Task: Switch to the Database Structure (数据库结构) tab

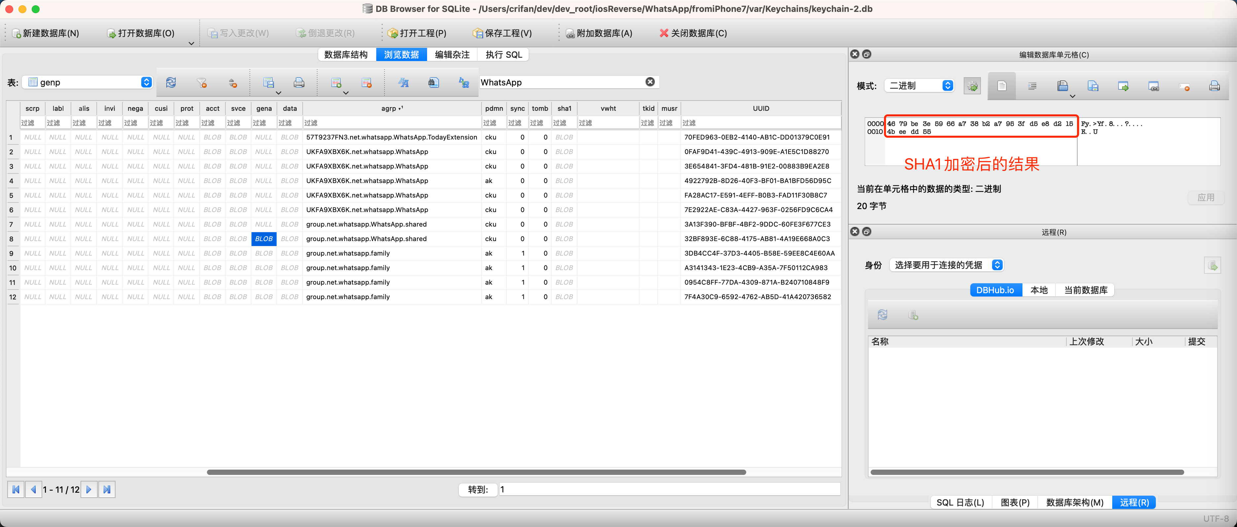Action: tap(346, 55)
